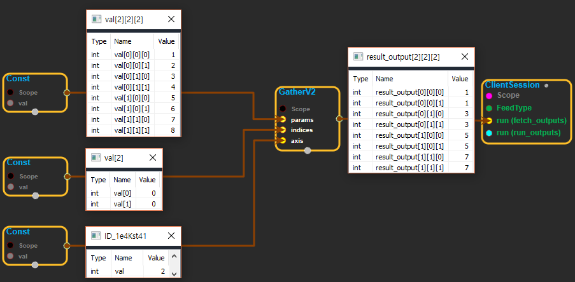Viewport: 575px width, 282px height.
Task: Click the run (fetch_outputs) input pin
Action: click(x=488, y=120)
